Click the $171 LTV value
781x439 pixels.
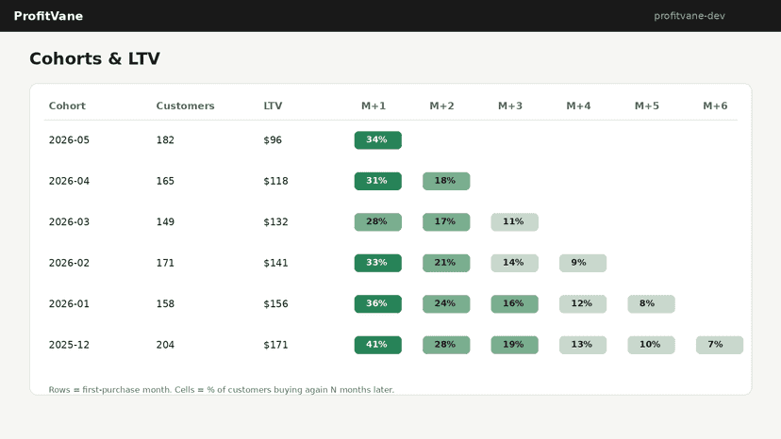point(275,345)
